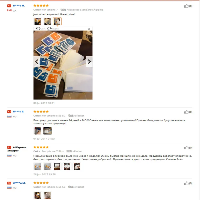Open fifth photo of AliExpress Shopper review
The width and height of the screenshot is (200, 200).
77,166
